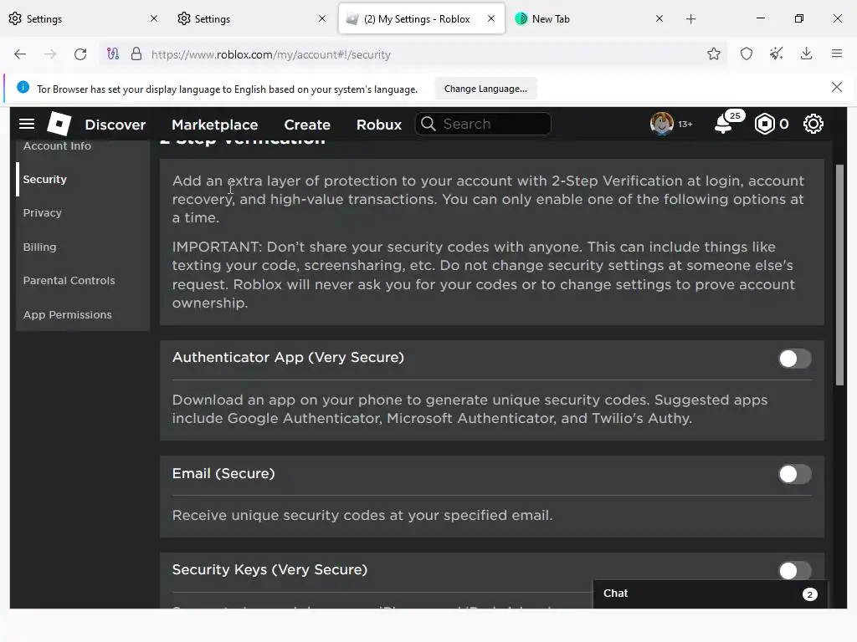Click the info icon in notification bar
This screenshot has height=642, width=857.
point(23,87)
